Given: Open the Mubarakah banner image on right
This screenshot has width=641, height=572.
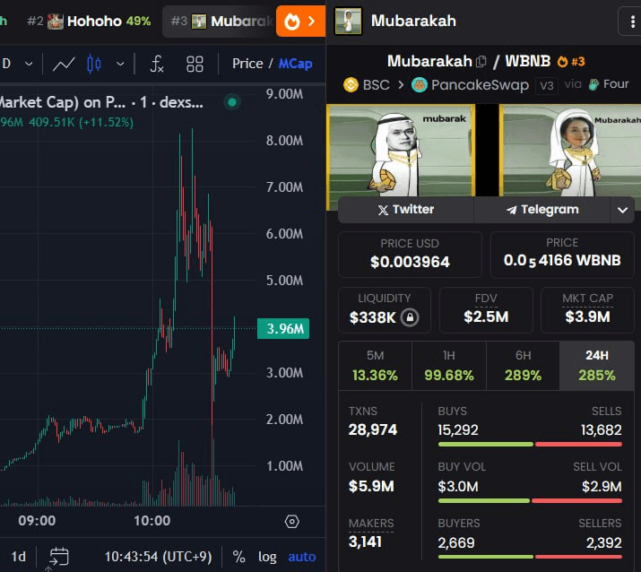Looking at the screenshot, I should coord(570,150).
